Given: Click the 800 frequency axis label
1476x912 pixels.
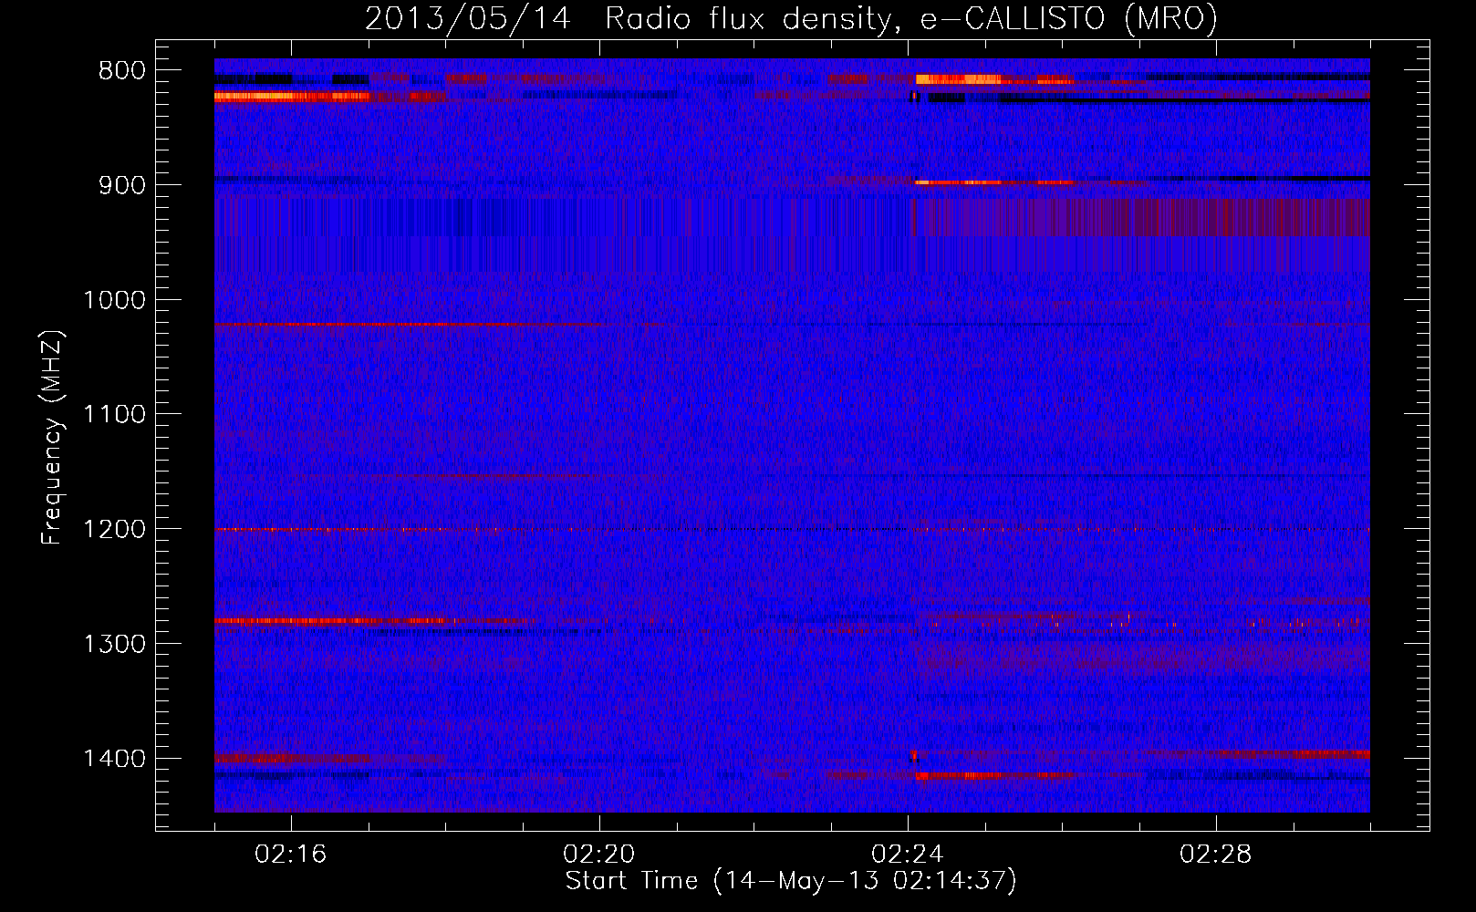Looking at the screenshot, I should pos(122,71).
